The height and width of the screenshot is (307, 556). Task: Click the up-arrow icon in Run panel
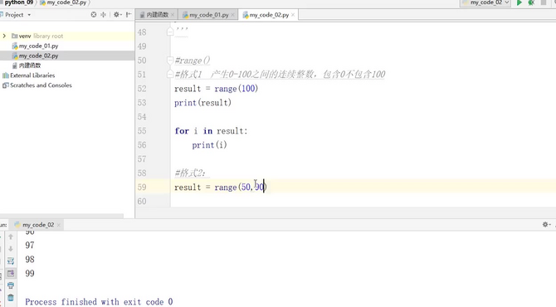point(11,236)
